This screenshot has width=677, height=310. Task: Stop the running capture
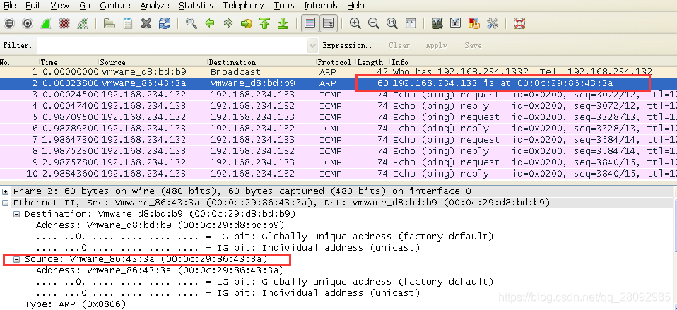point(64,23)
